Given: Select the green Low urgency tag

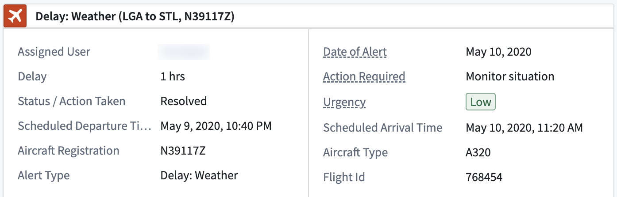Looking at the screenshot, I should point(481,102).
